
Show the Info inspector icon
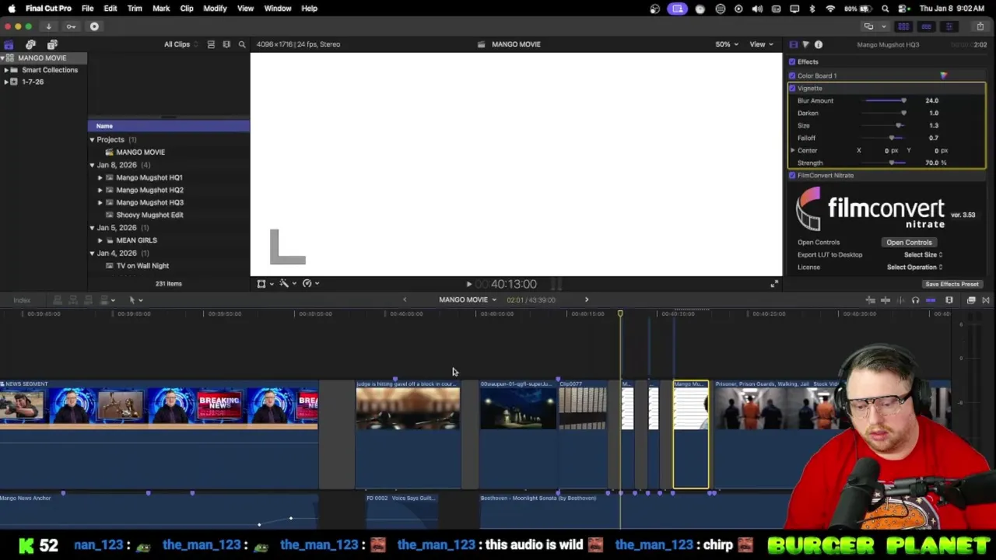pos(818,44)
